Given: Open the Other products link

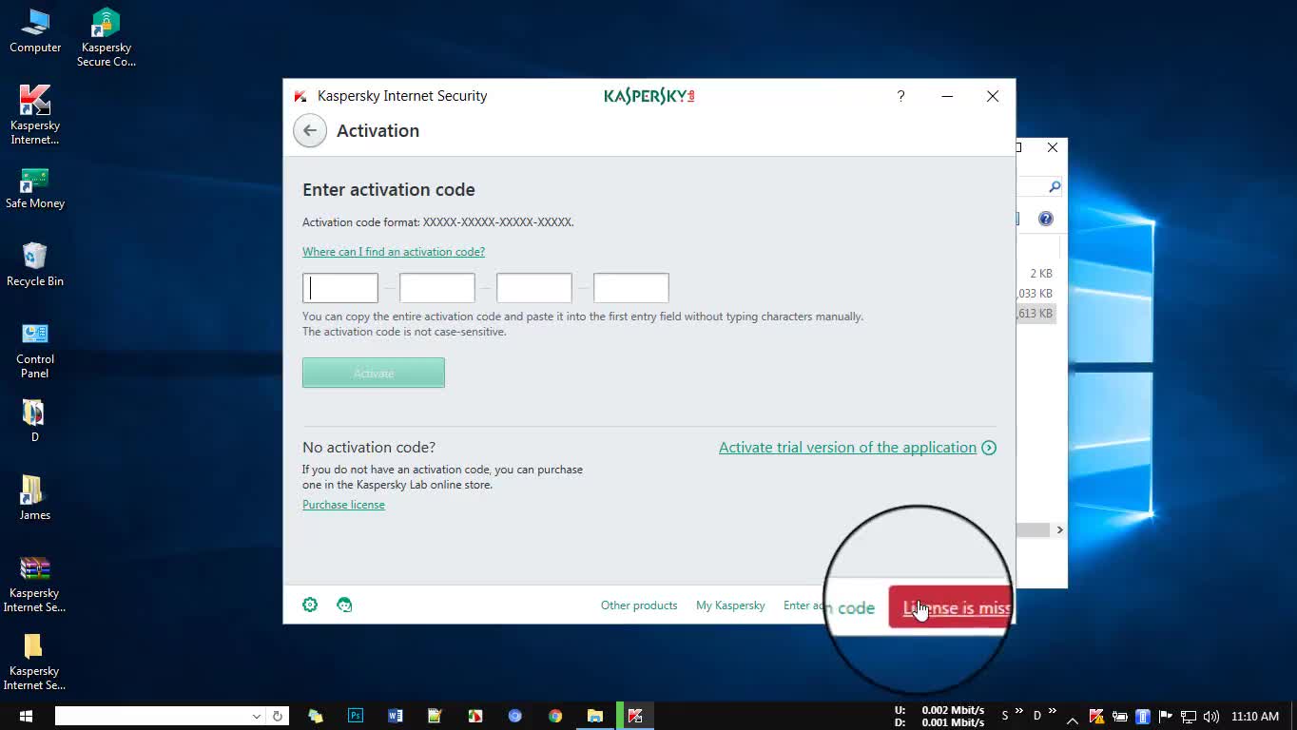Looking at the screenshot, I should (x=639, y=605).
